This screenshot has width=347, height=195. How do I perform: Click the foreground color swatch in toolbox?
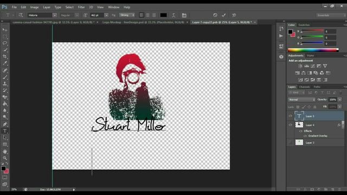point(3,168)
